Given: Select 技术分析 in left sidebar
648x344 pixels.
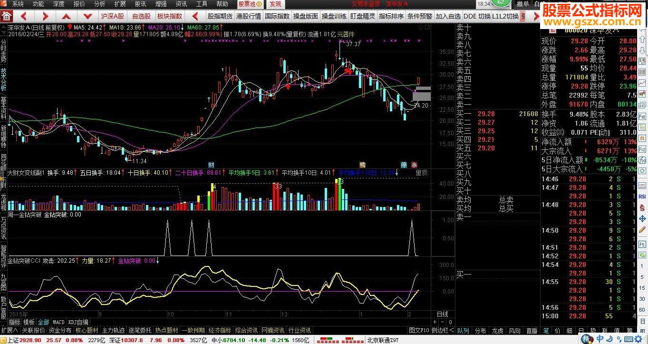Looking at the screenshot, I should click(4, 80).
